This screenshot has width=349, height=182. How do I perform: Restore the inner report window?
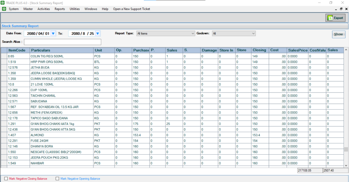341,9
